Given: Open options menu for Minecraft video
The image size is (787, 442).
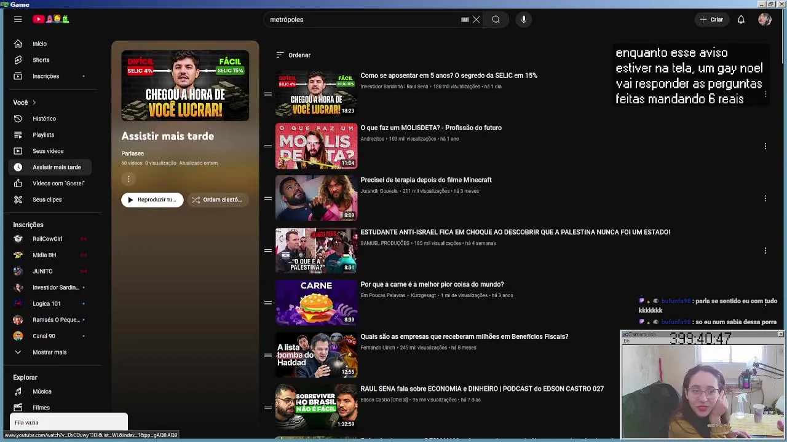Looking at the screenshot, I should coord(765,198).
